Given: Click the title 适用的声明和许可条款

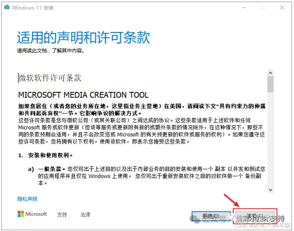Looking at the screenshot, I should tap(83, 37).
